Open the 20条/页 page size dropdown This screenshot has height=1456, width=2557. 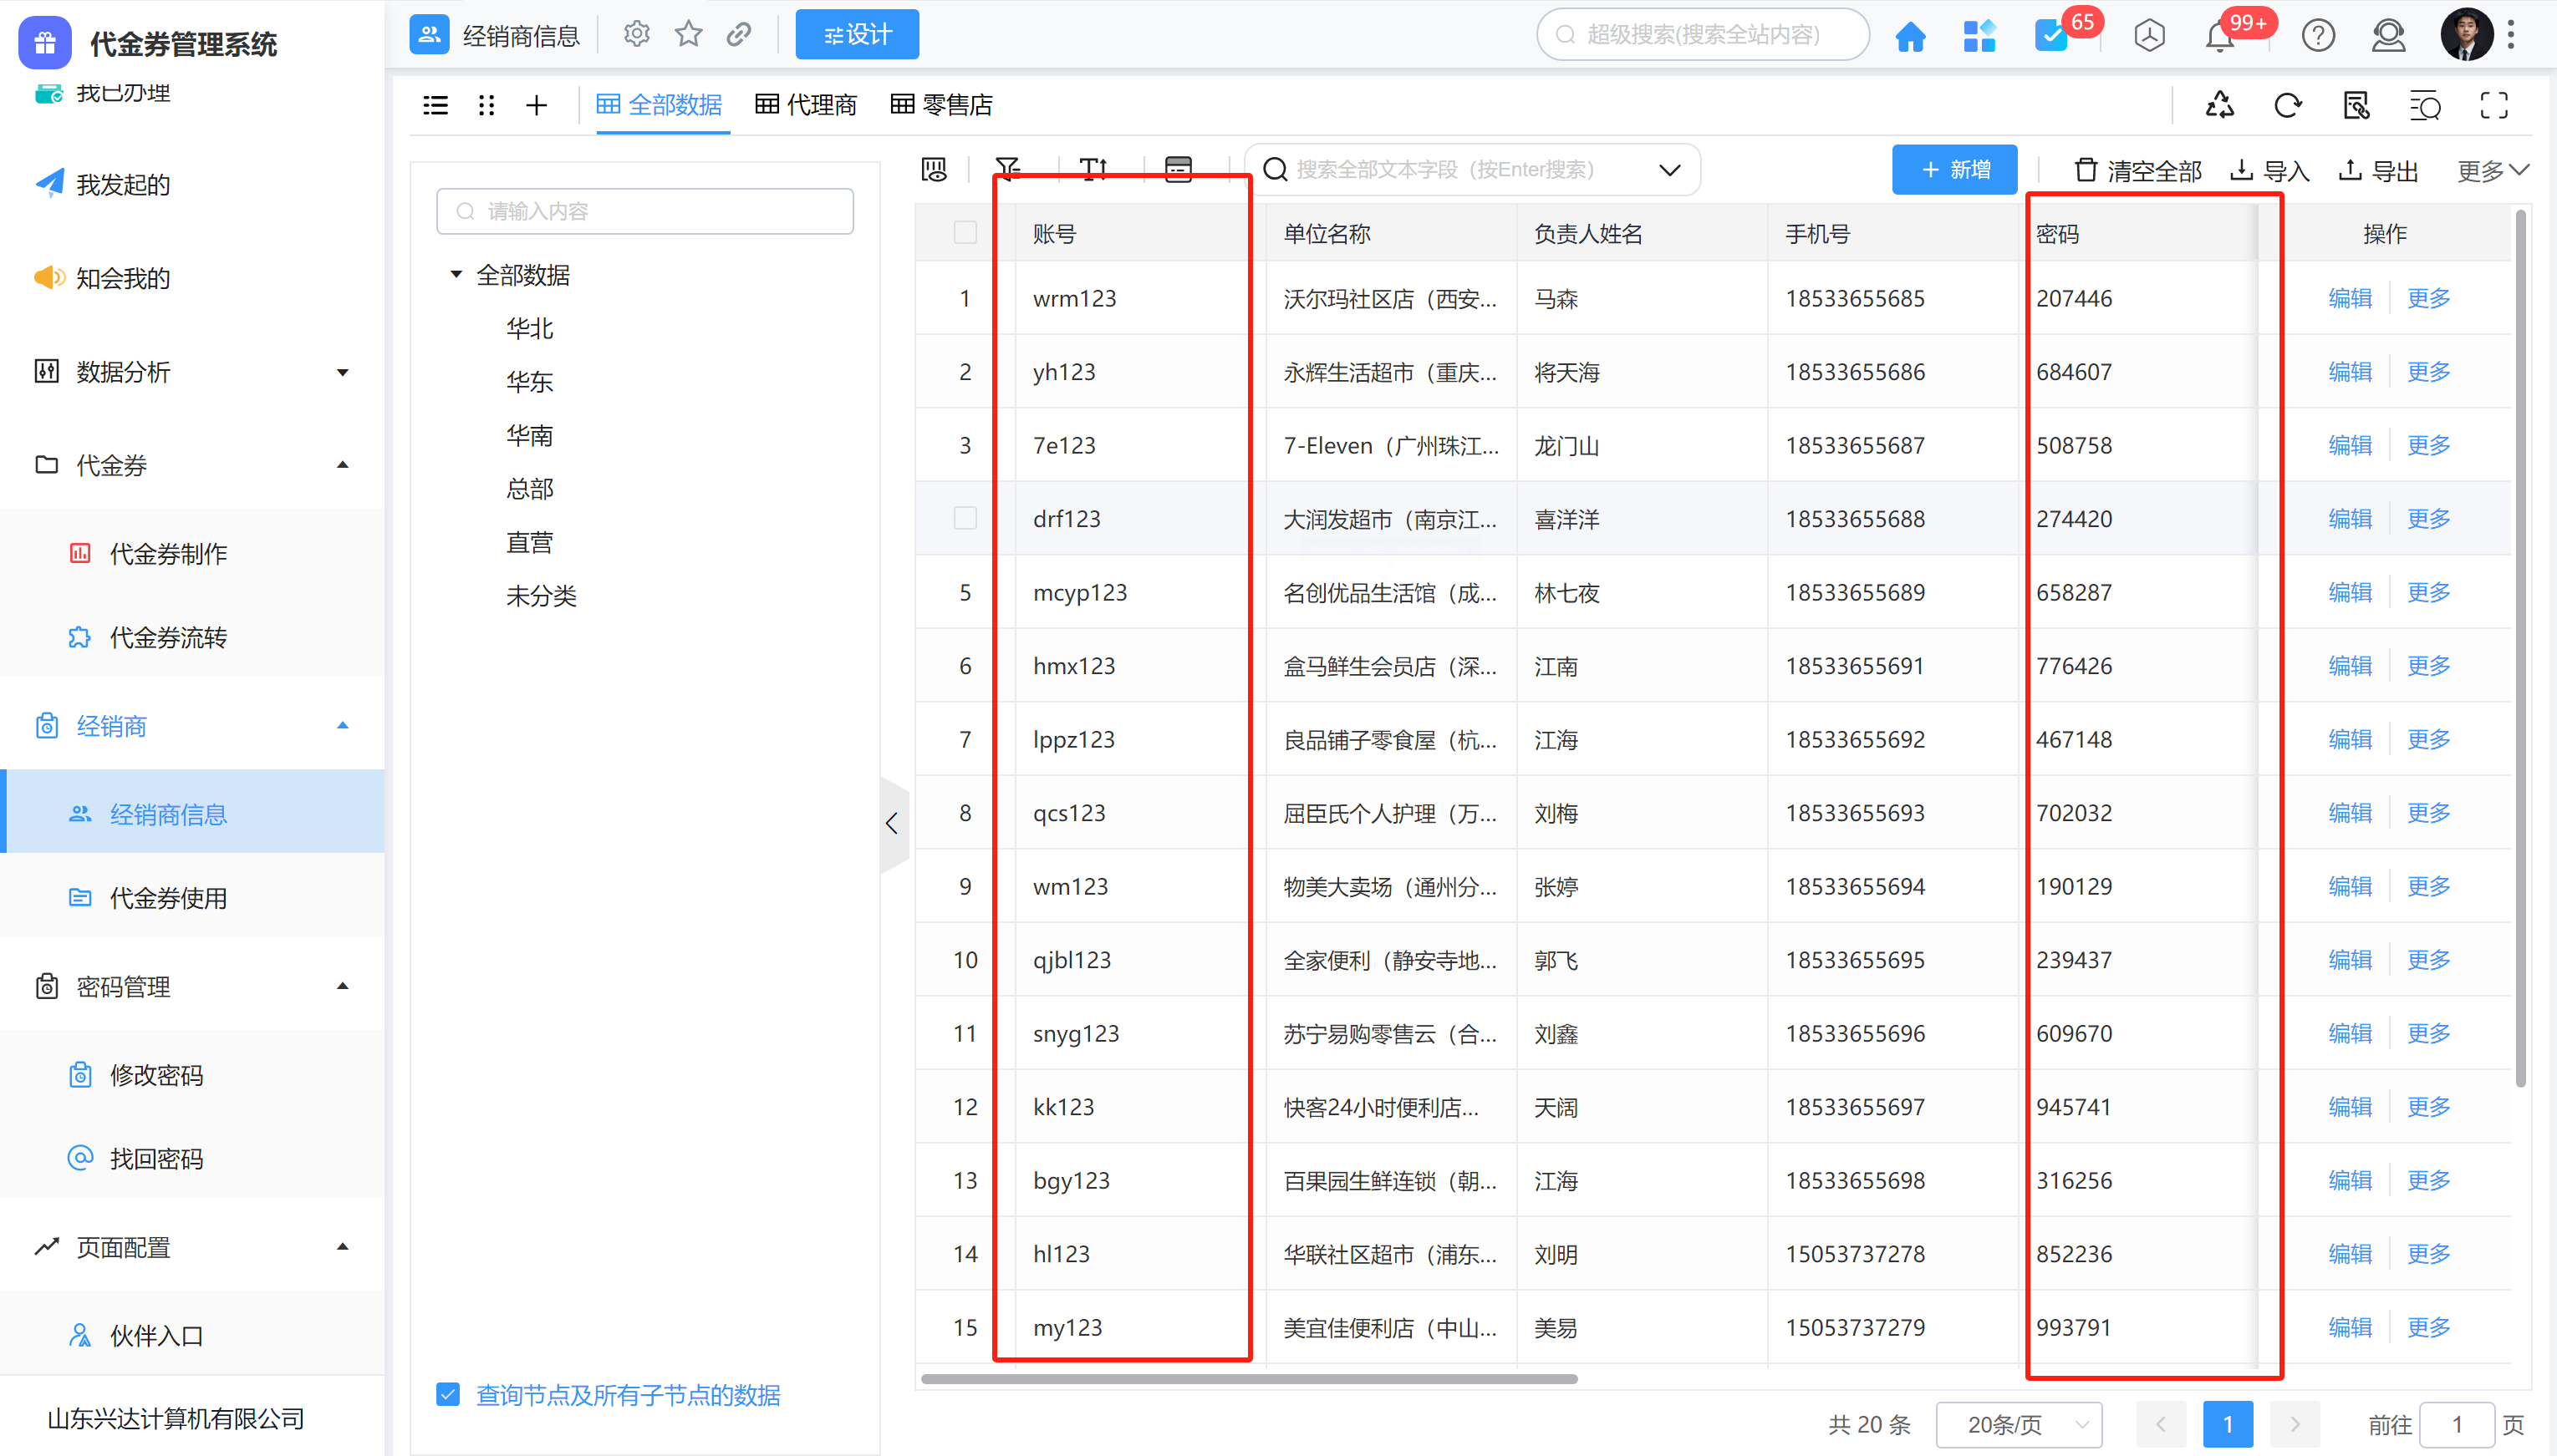click(2019, 1424)
